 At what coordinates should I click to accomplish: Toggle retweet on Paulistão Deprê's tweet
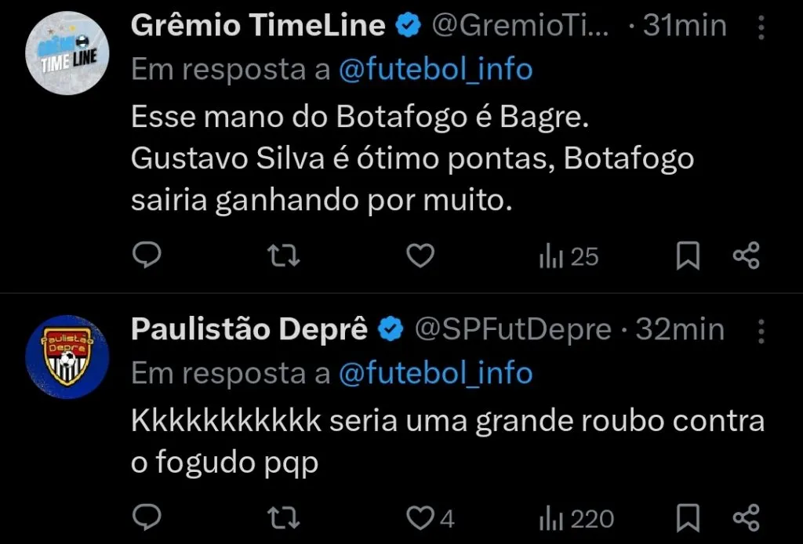(x=283, y=517)
